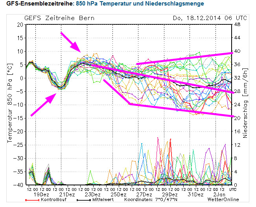Click the magenta arrow pointing down at the peak
256x207 pixels.
(x=71, y=43)
